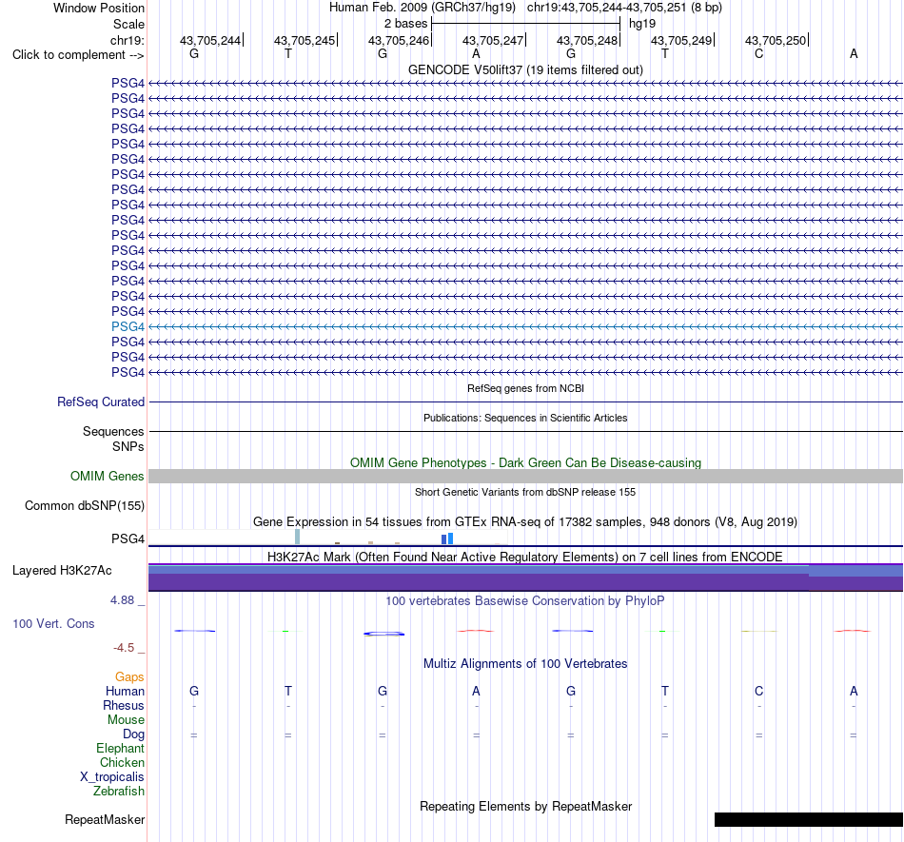904x842 pixels.
Task: Click position label 43,705,250
Action: [x=776, y=40]
